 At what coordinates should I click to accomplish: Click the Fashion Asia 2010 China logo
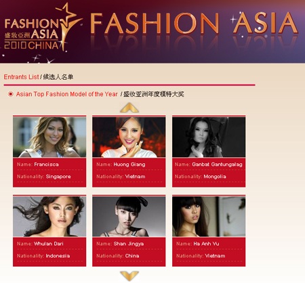[42, 28]
